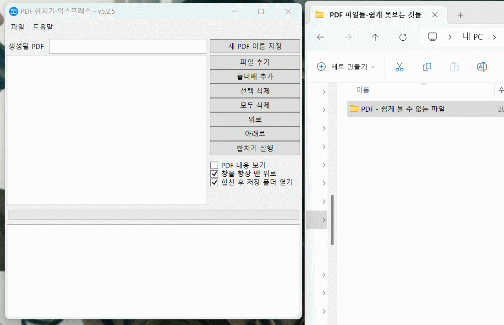
Task: Click the 합치기 실행 button
Action: tap(255, 148)
